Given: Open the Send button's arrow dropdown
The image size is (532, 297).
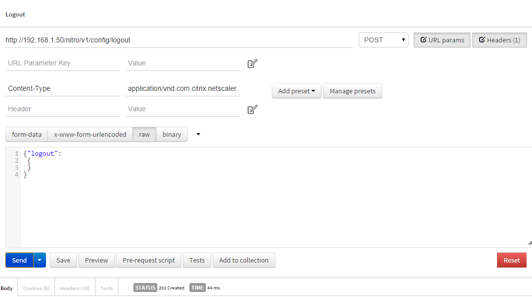Looking at the screenshot, I should 40,260.
